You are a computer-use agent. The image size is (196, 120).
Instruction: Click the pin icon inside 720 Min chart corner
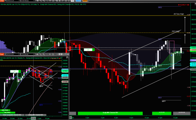point(67,58)
